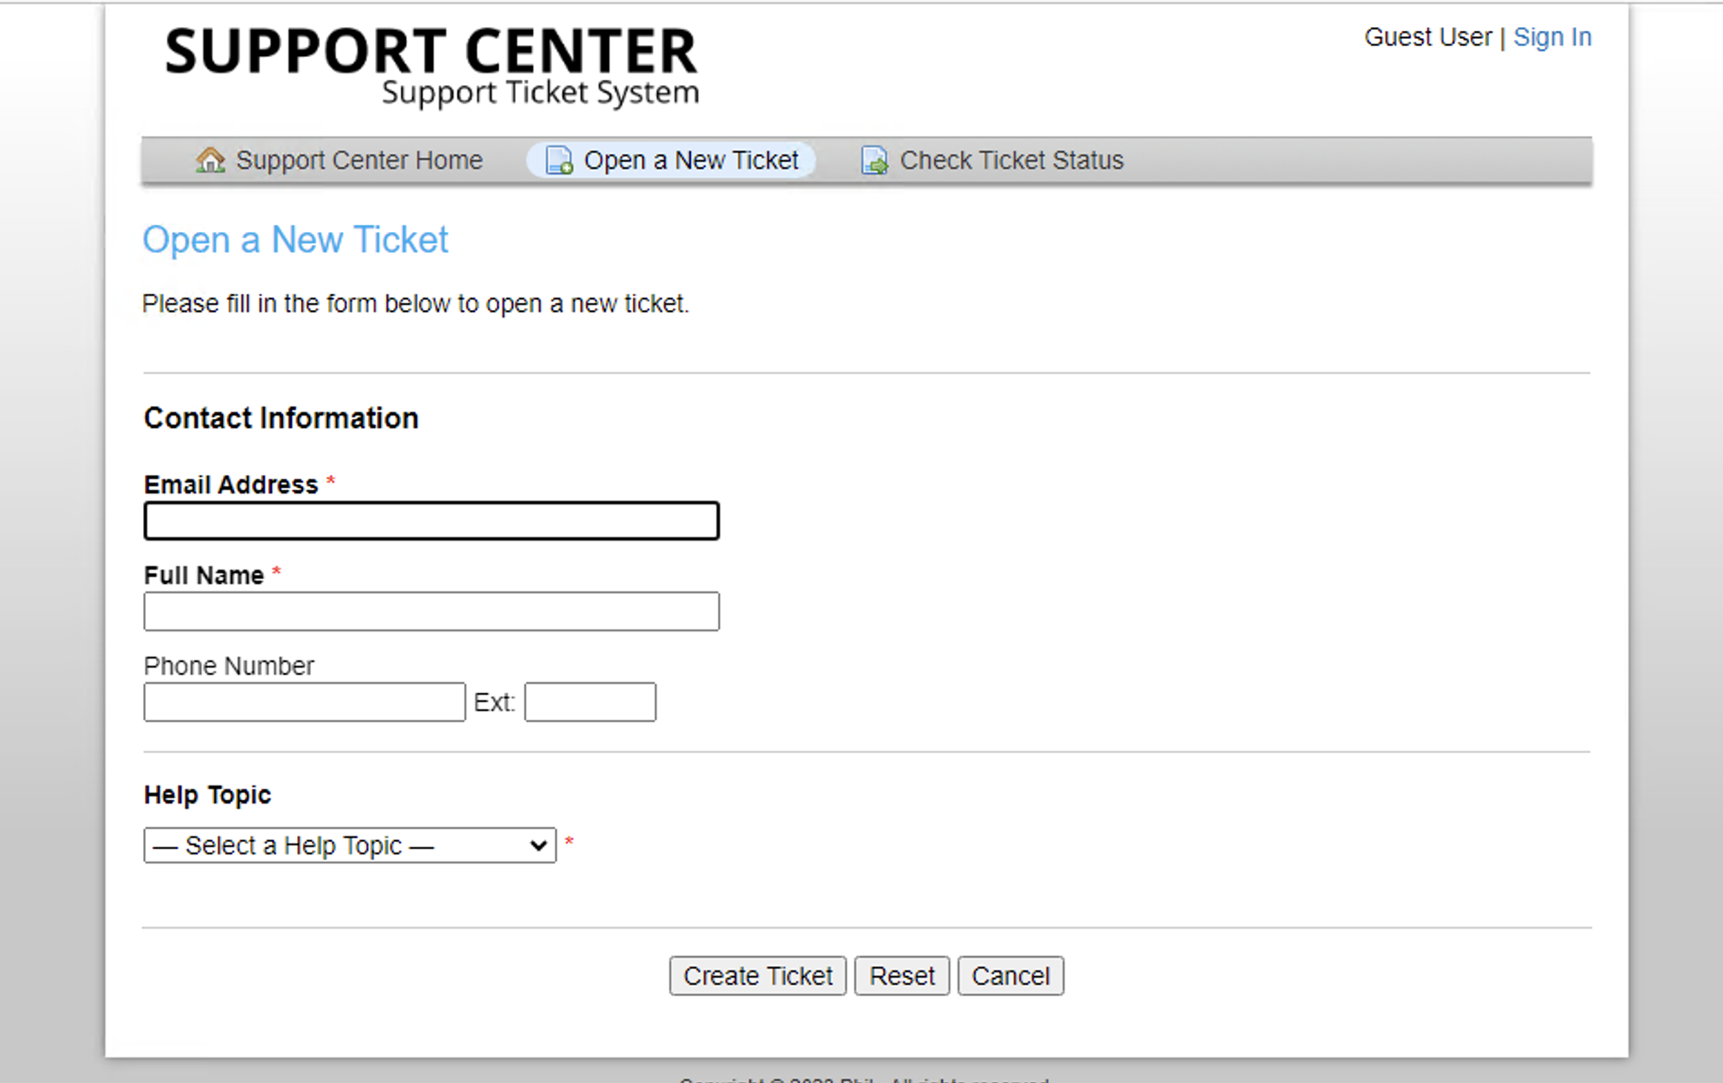1723x1083 pixels.
Task: Click the SUPPORT CENTER logo
Action: (430, 63)
